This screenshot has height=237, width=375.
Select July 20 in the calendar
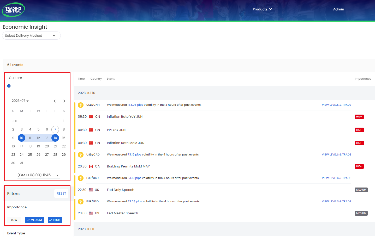coord(47,146)
